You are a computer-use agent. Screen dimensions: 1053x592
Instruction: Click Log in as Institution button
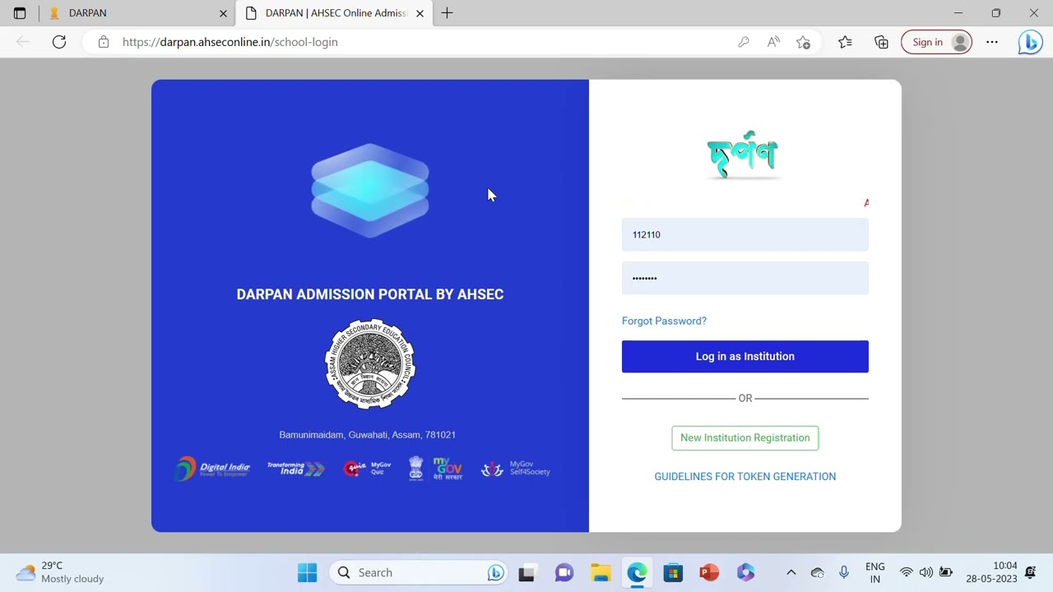click(x=745, y=356)
